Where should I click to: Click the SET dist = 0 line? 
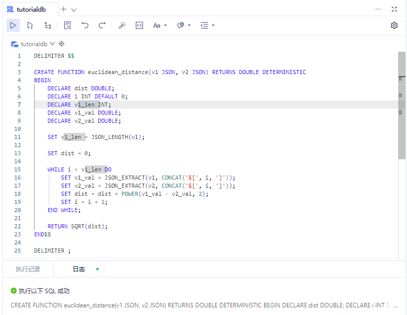69,154
